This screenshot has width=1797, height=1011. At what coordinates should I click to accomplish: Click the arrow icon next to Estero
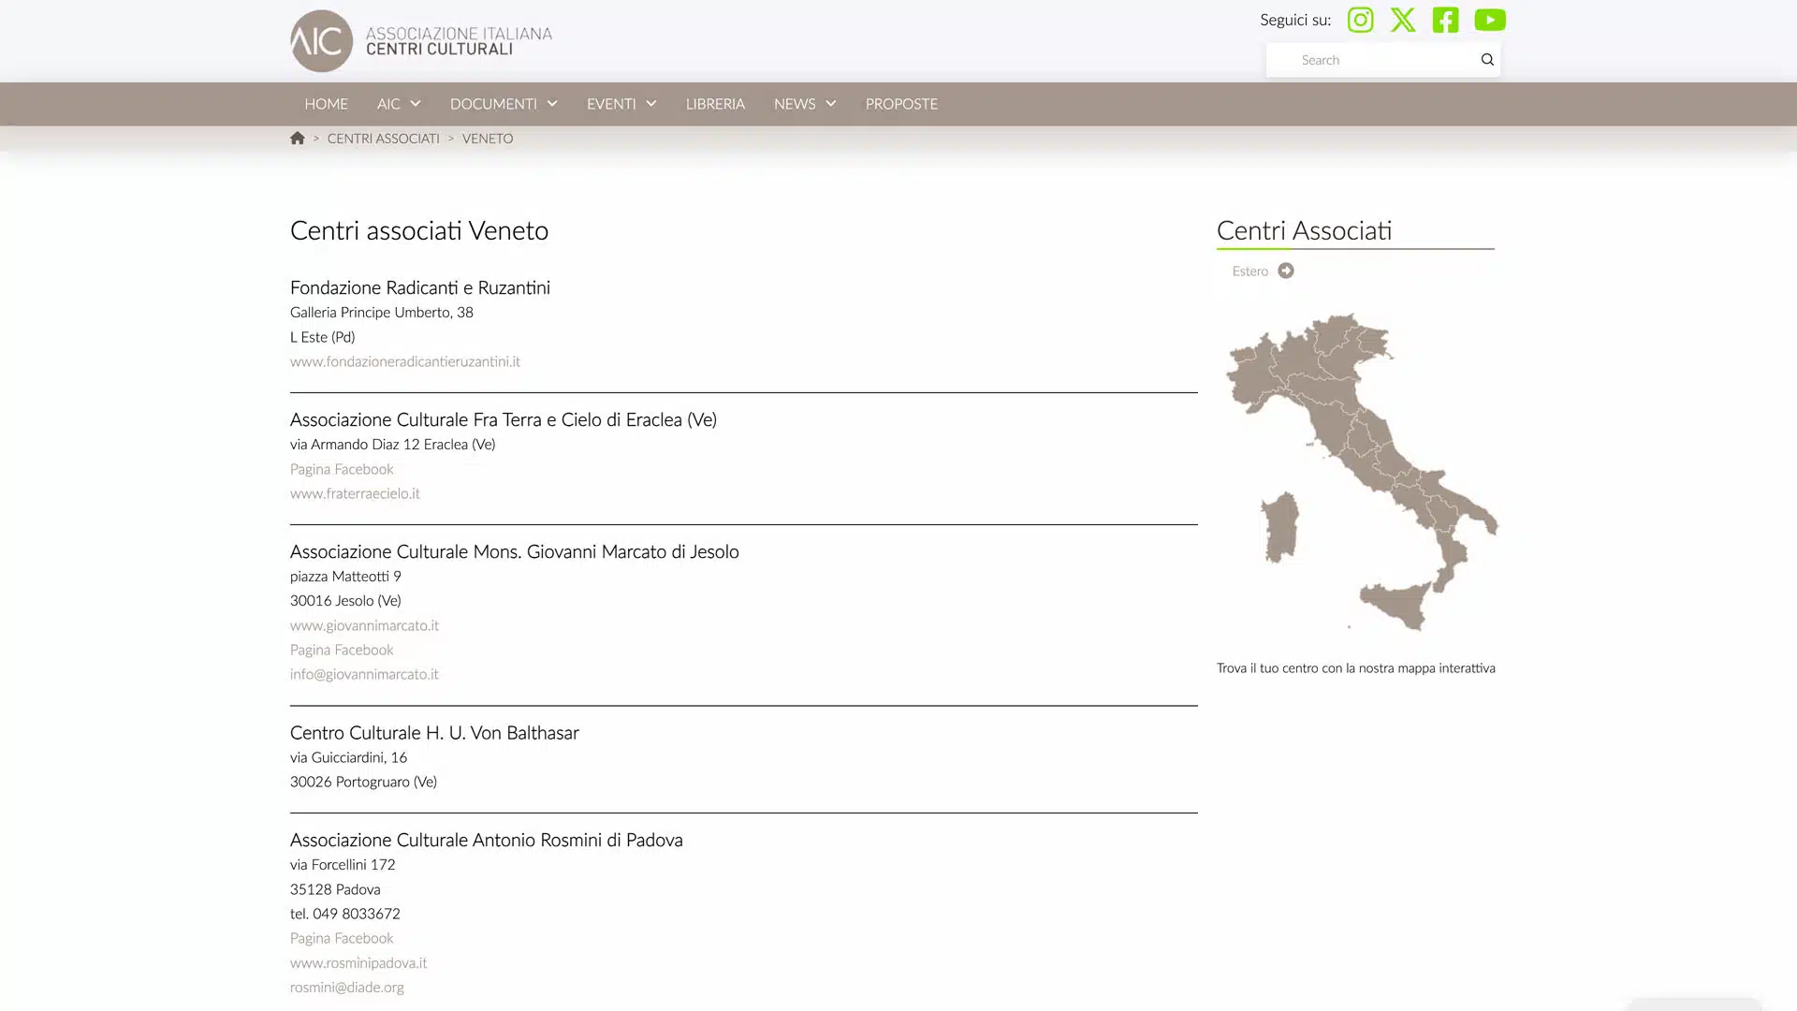pyautogui.click(x=1286, y=271)
